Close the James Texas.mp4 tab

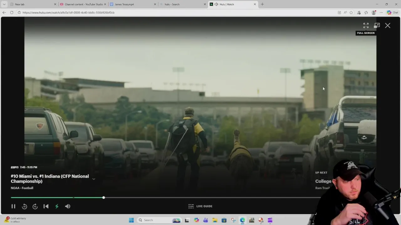coord(155,4)
